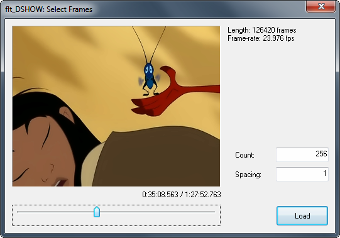The height and width of the screenshot is (238, 340).
Task: Focus the Spacing input field showing 1
Action: click(x=302, y=174)
